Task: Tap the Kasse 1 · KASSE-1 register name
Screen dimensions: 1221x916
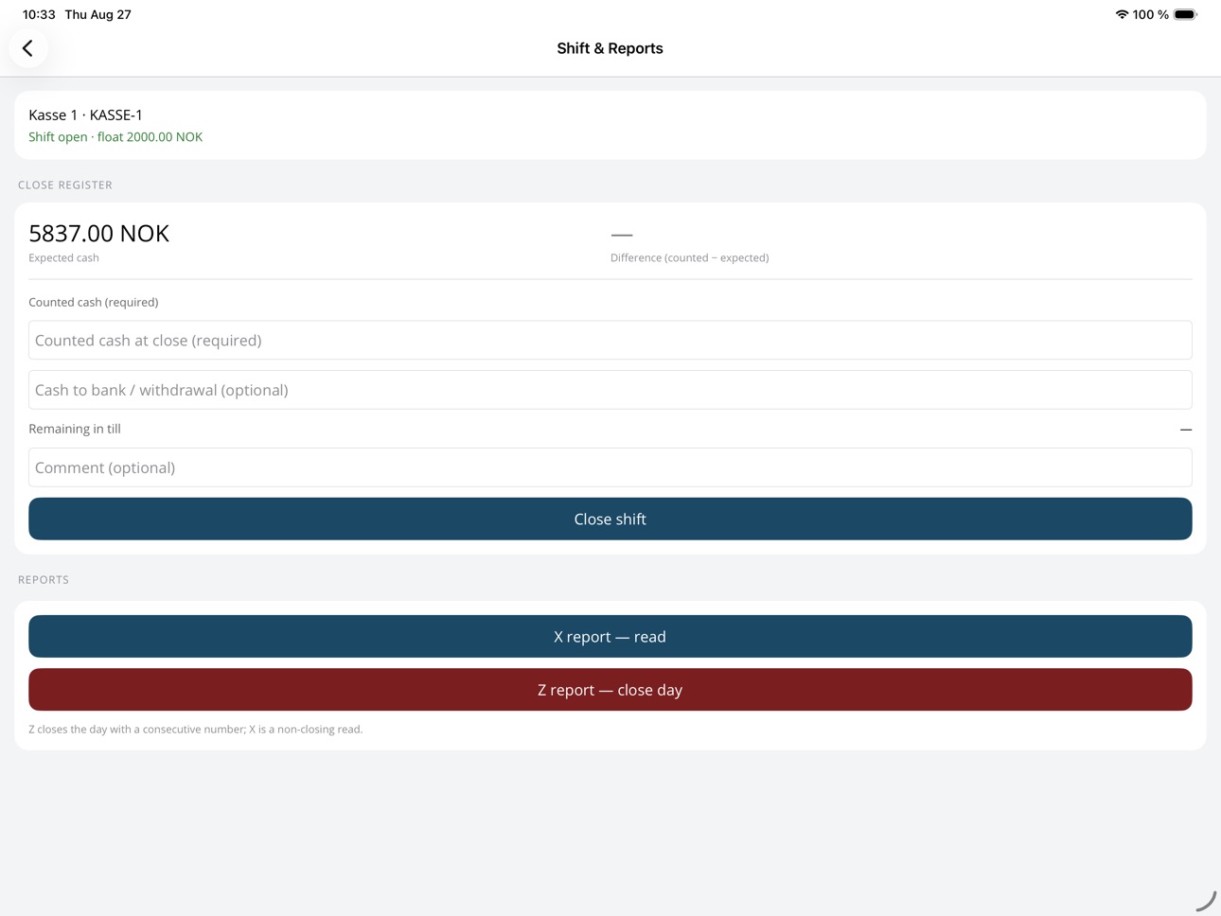Action: pos(85,114)
